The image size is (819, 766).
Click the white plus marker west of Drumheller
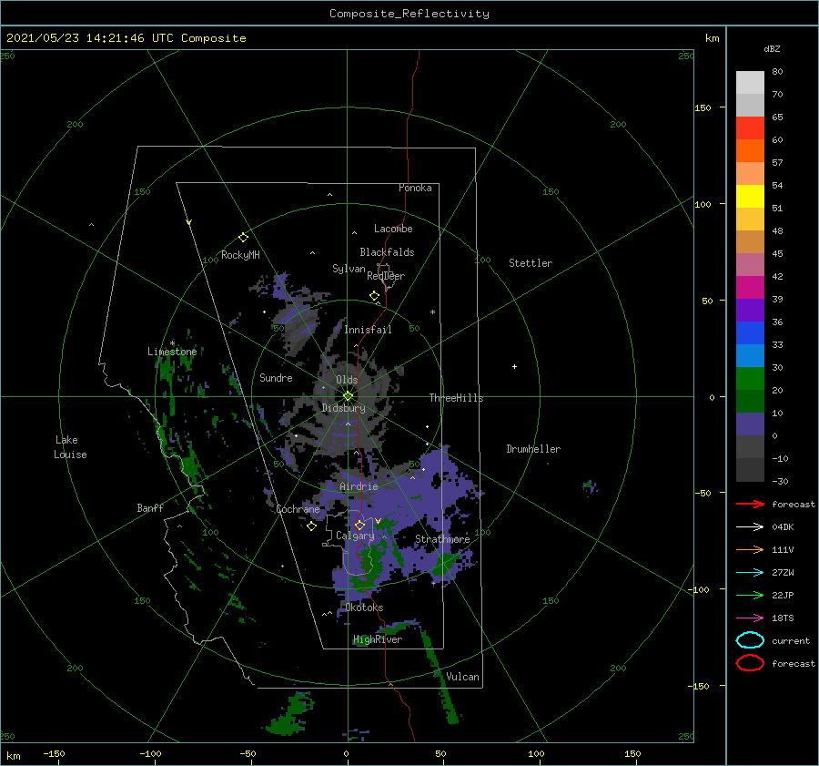[x=514, y=366]
